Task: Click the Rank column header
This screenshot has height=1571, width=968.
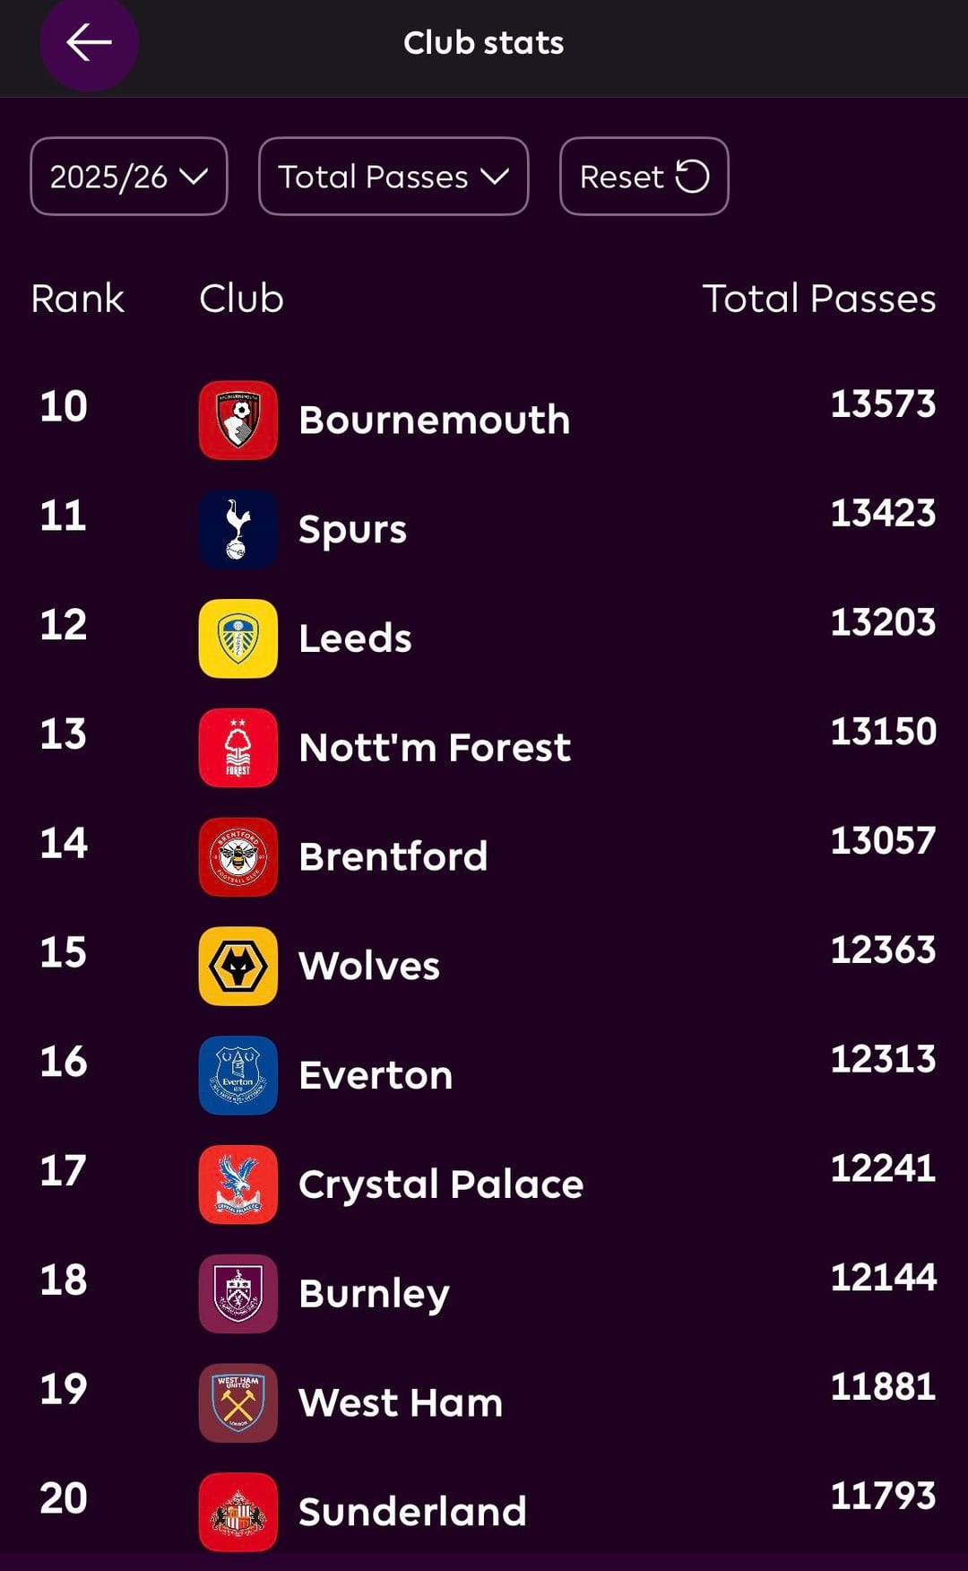Action: [x=77, y=299]
